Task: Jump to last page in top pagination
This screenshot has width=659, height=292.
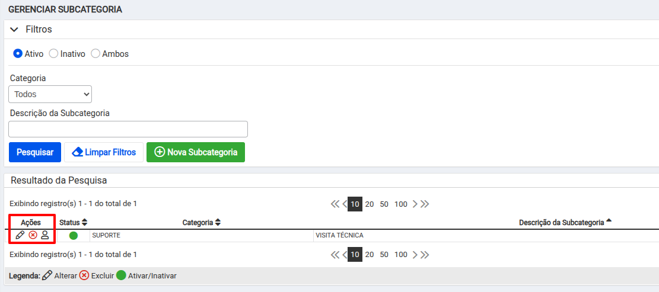Action: click(425, 204)
